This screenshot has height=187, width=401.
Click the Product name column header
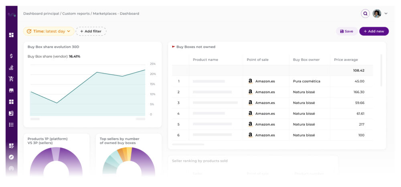point(205,60)
